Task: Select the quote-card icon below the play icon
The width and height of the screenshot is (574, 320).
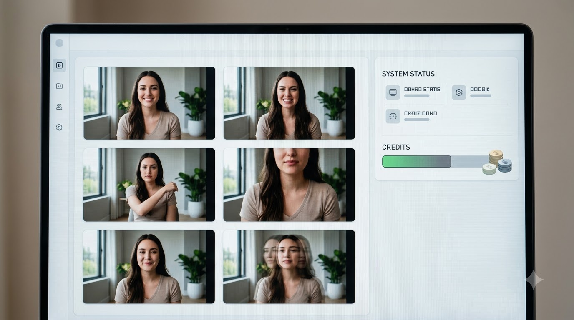Action: (59, 86)
